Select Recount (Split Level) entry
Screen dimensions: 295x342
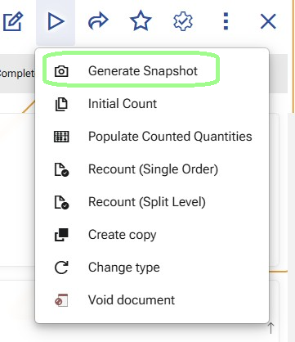click(152, 202)
